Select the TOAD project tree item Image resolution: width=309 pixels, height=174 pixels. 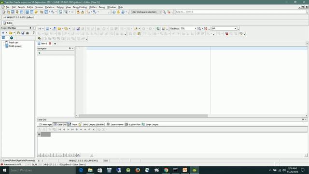[x=14, y=46]
